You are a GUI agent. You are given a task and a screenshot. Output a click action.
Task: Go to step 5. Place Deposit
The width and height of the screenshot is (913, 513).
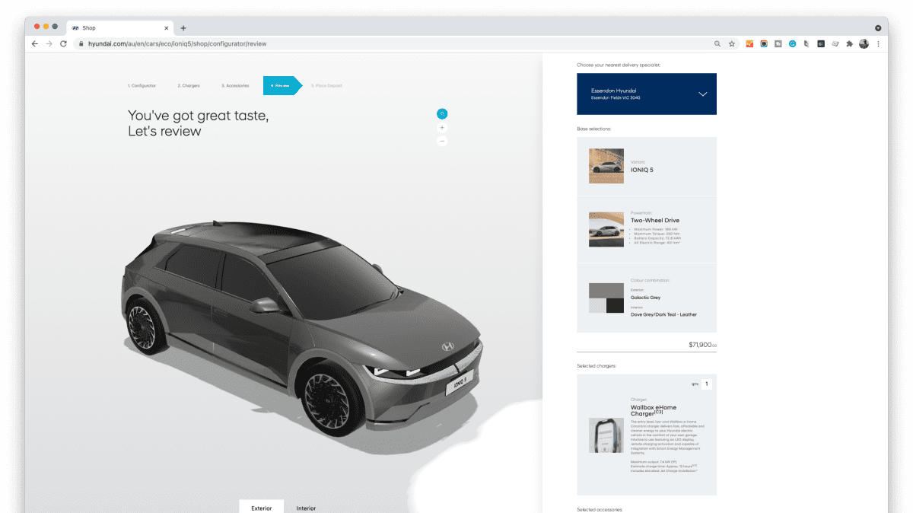pyautogui.click(x=326, y=86)
